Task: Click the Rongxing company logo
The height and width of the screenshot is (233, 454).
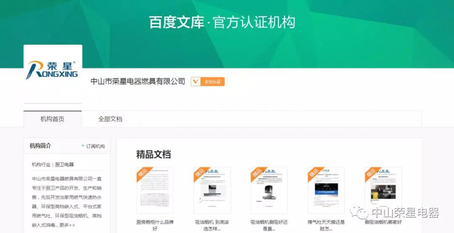Action: coord(53,70)
